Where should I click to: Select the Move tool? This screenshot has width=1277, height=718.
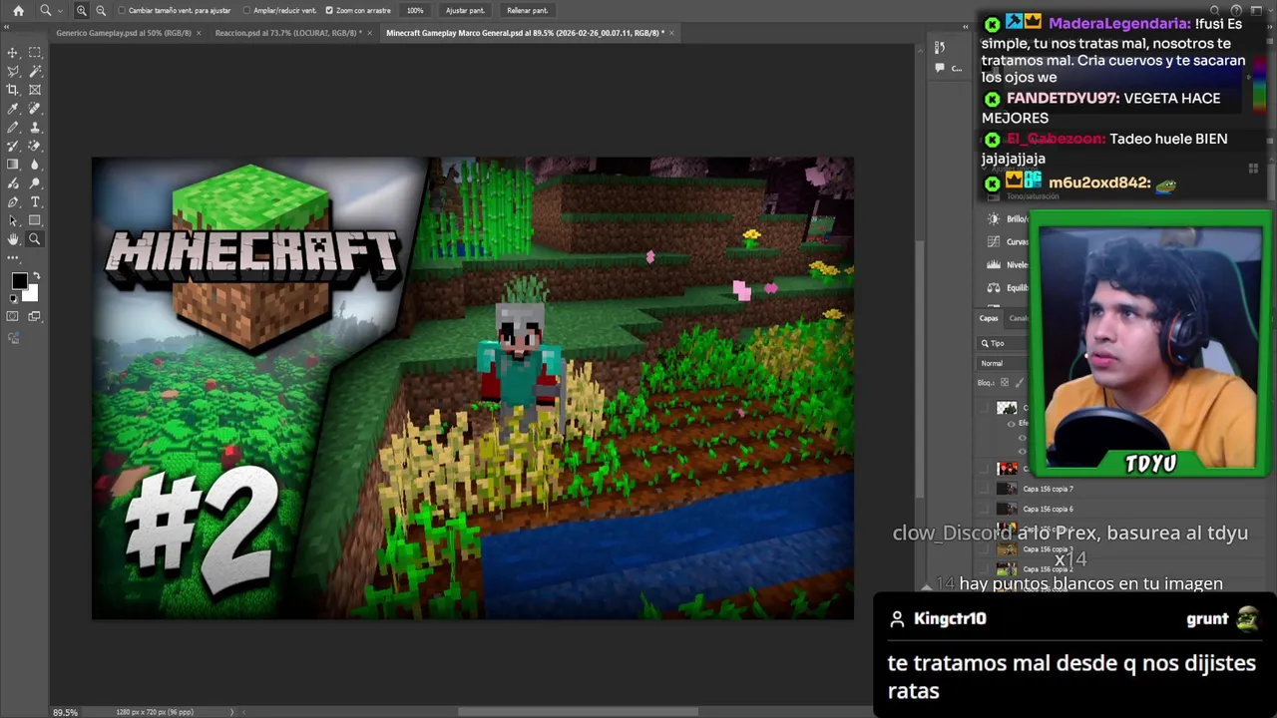(x=13, y=53)
